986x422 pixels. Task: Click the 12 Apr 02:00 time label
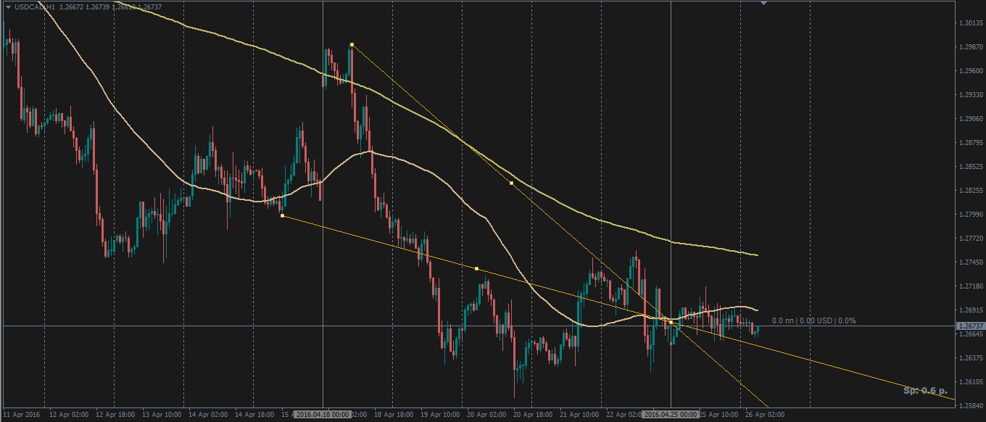pos(69,415)
